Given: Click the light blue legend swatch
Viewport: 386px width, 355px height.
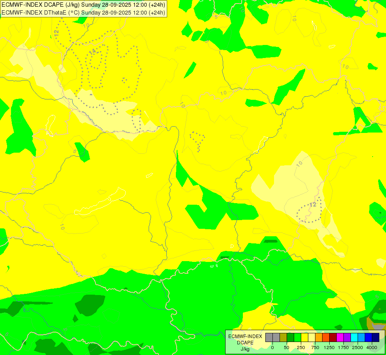Looking at the screenshot, I should 362,338.
